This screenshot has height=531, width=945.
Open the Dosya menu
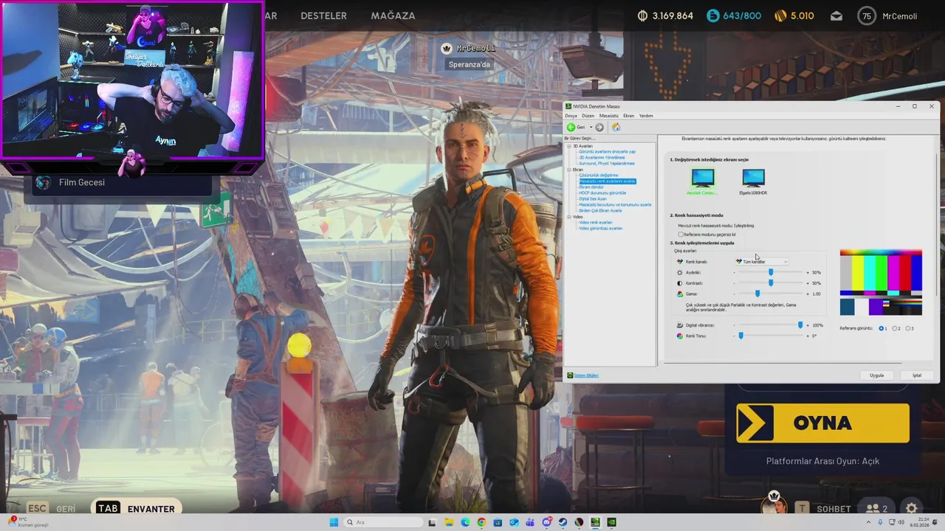[571, 116]
